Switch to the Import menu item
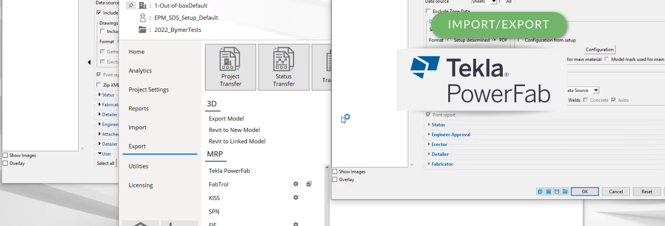665x226 pixels. [137, 127]
